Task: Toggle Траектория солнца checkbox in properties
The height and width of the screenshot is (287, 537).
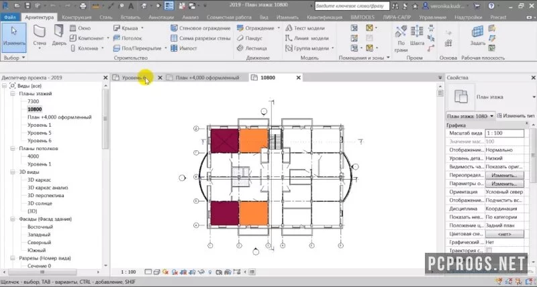Action: 489,250
